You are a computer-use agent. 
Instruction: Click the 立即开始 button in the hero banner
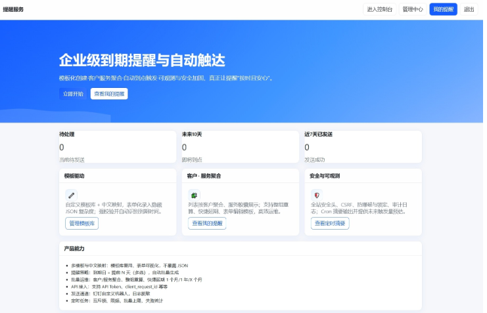[x=73, y=94]
